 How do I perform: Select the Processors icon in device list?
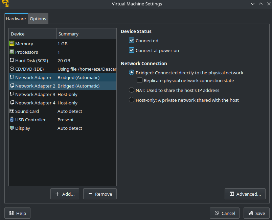12,52
